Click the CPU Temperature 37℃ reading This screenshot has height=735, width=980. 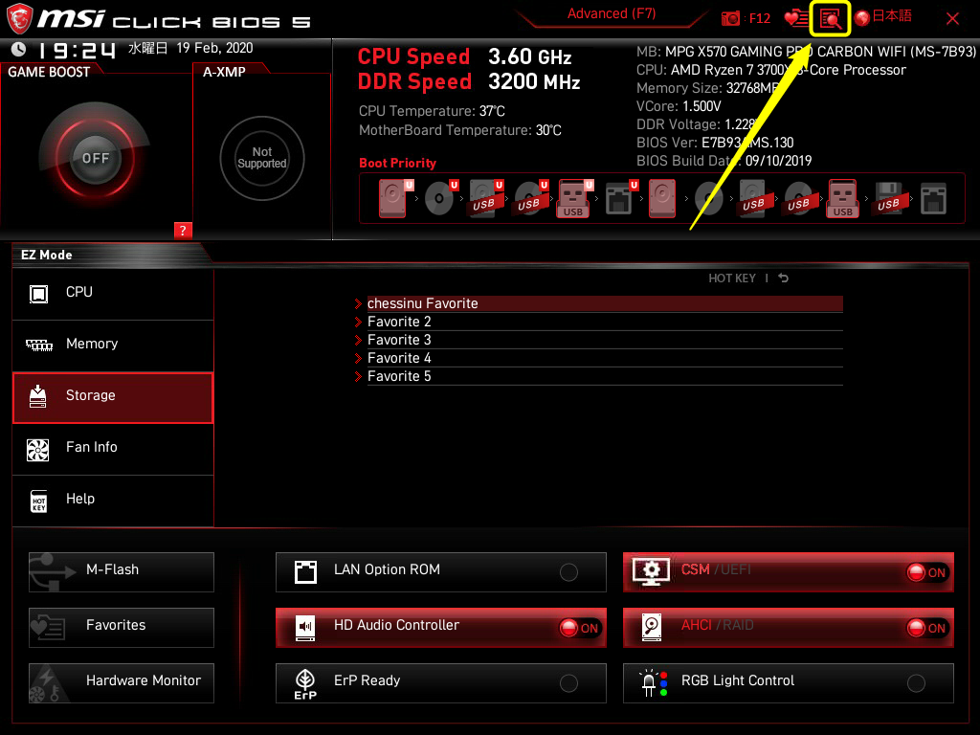pyautogui.click(x=432, y=111)
